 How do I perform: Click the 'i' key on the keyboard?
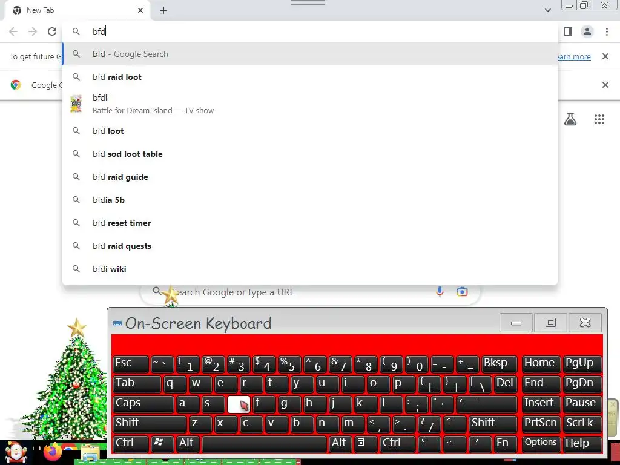(353, 383)
